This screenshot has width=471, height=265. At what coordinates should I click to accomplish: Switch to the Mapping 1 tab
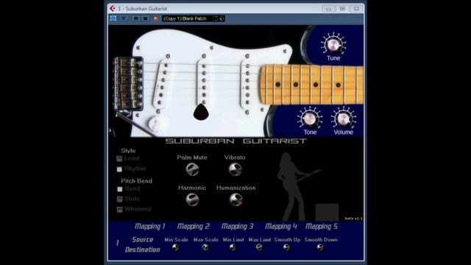[x=150, y=226]
